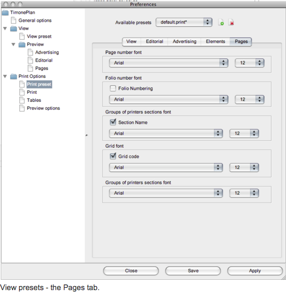Click the Preview folder icon

coord(22,45)
